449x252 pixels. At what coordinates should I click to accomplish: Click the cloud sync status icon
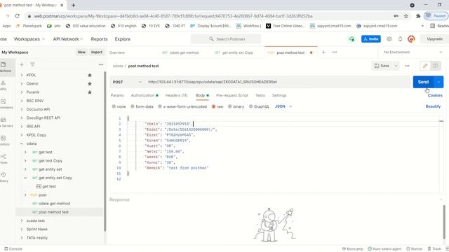(x=351, y=39)
